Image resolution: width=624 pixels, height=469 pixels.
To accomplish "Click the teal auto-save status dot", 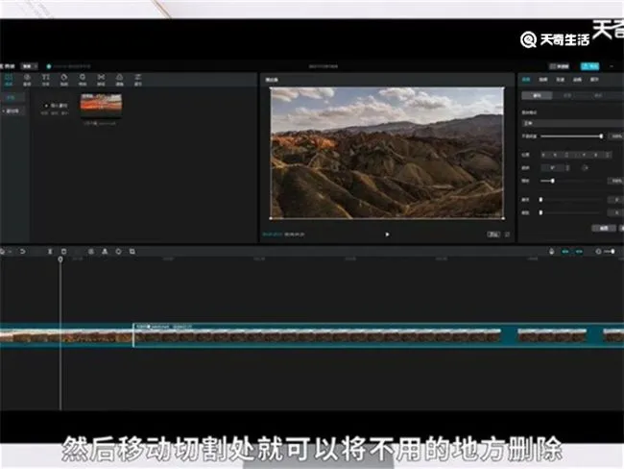I will pos(49,66).
